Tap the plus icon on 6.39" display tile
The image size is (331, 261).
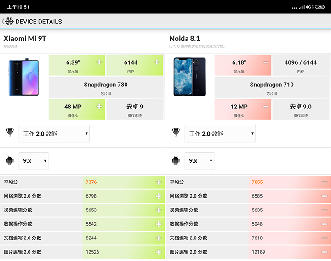99,62
